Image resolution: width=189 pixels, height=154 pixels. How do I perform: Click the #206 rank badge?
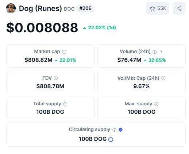pyautogui.click(x=85, y=8)
